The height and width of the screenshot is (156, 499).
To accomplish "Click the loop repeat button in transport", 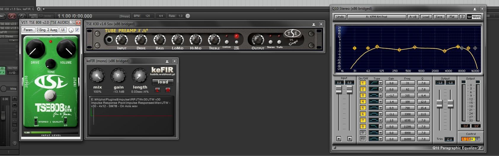I will [x=22, y=16].
